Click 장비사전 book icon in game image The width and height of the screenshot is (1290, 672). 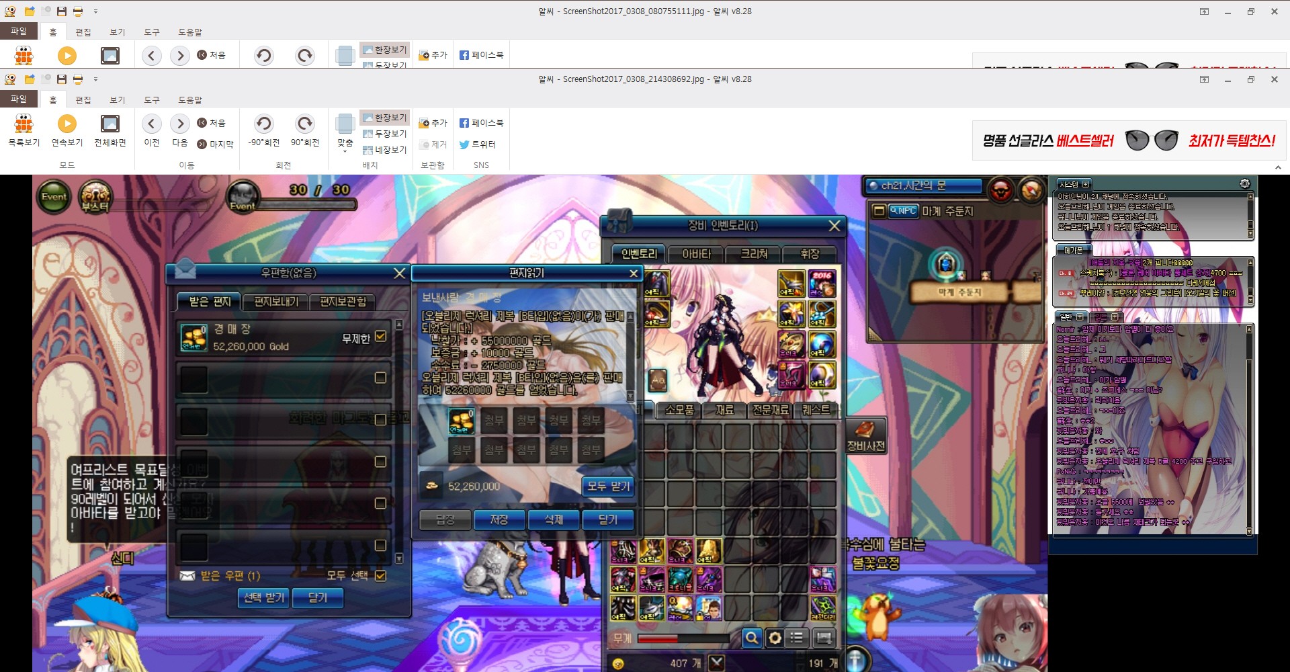[865, 435]
